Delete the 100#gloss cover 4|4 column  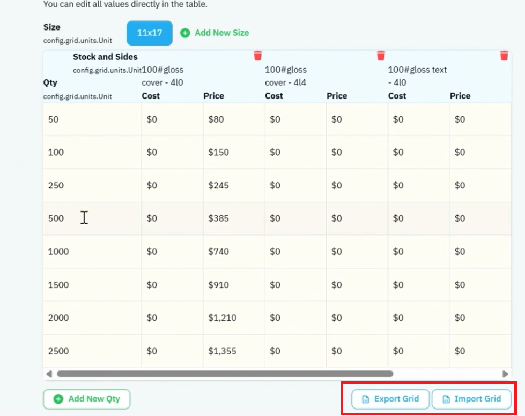click(x=381, y=56)
